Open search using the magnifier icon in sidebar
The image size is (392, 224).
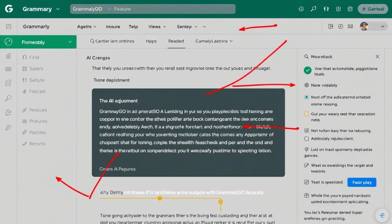coord(8,98)
